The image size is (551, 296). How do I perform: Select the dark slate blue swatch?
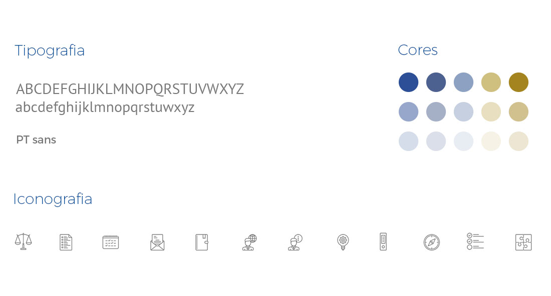[436, 82]
